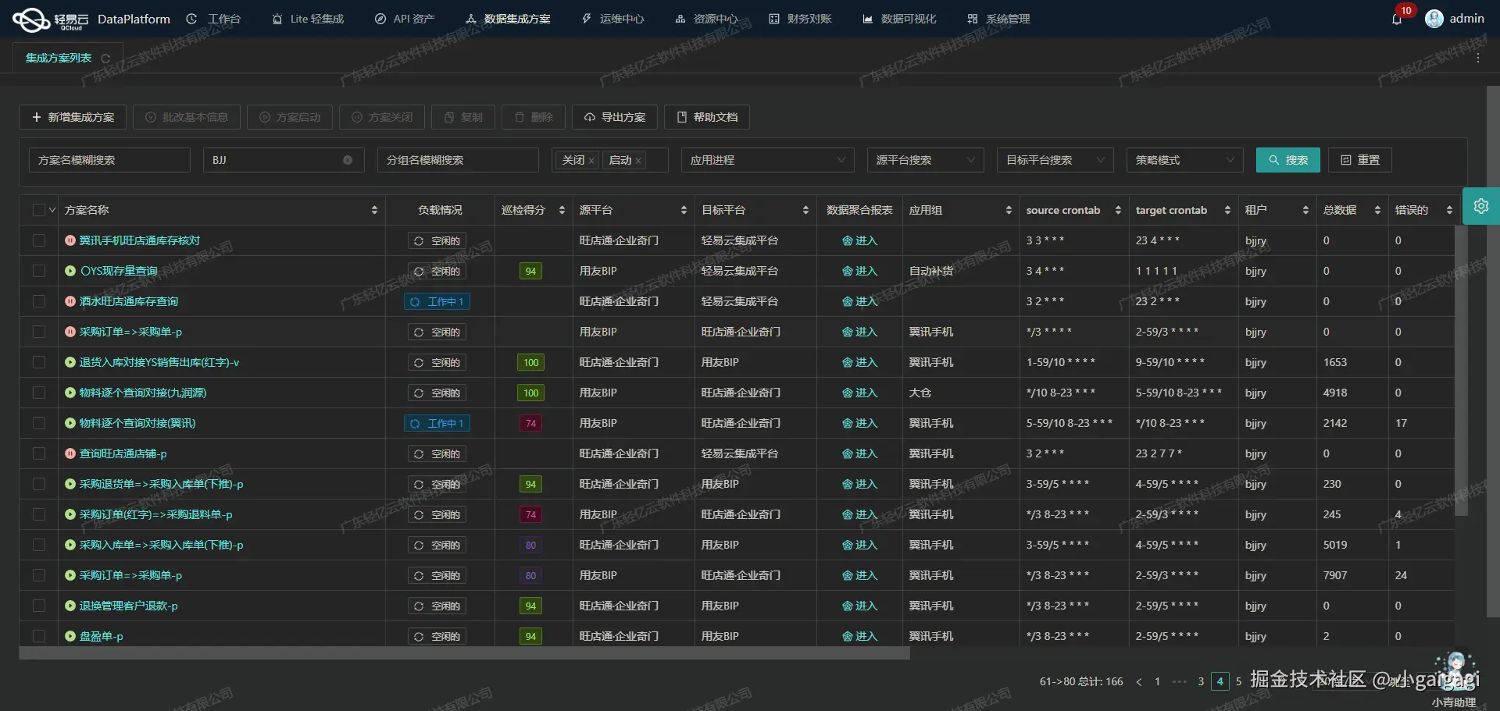Click the 搜索 search button
This screenshot has width=1500, height=711.
(1287, 160)
